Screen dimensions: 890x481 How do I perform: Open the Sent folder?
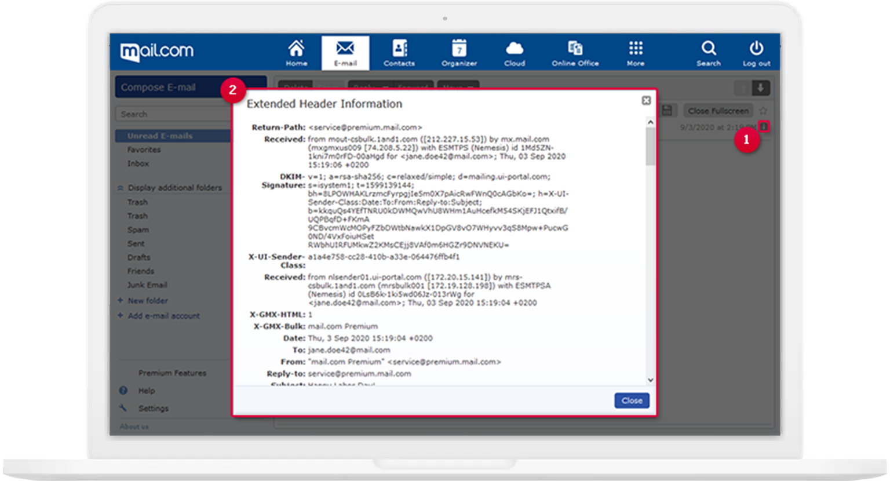coord(136,243)
